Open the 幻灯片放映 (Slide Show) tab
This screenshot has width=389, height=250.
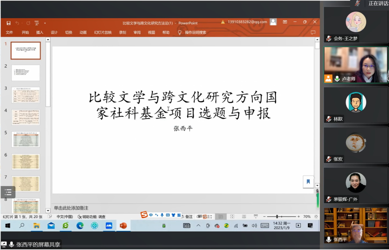tap(103, 32)
